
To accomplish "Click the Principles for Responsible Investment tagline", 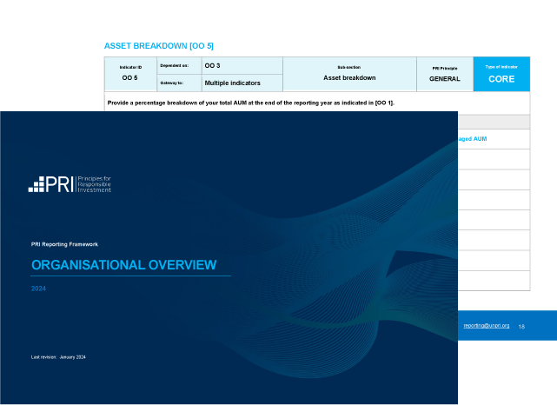I will (x=95, y=184).
